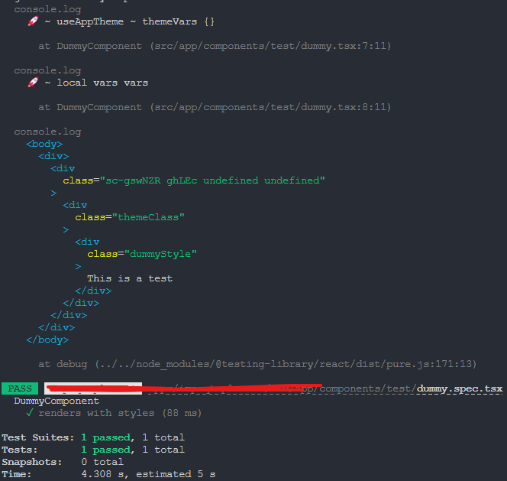Click the 'Test Suites: 1 passed, 1 total' summary
Image resolution: width=507 pixels, height=481 pixels.
(93, 437)
